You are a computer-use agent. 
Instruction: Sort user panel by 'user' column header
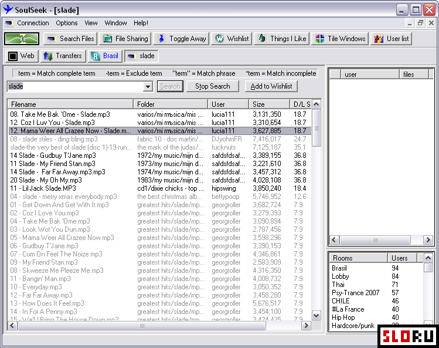point(370,75)
